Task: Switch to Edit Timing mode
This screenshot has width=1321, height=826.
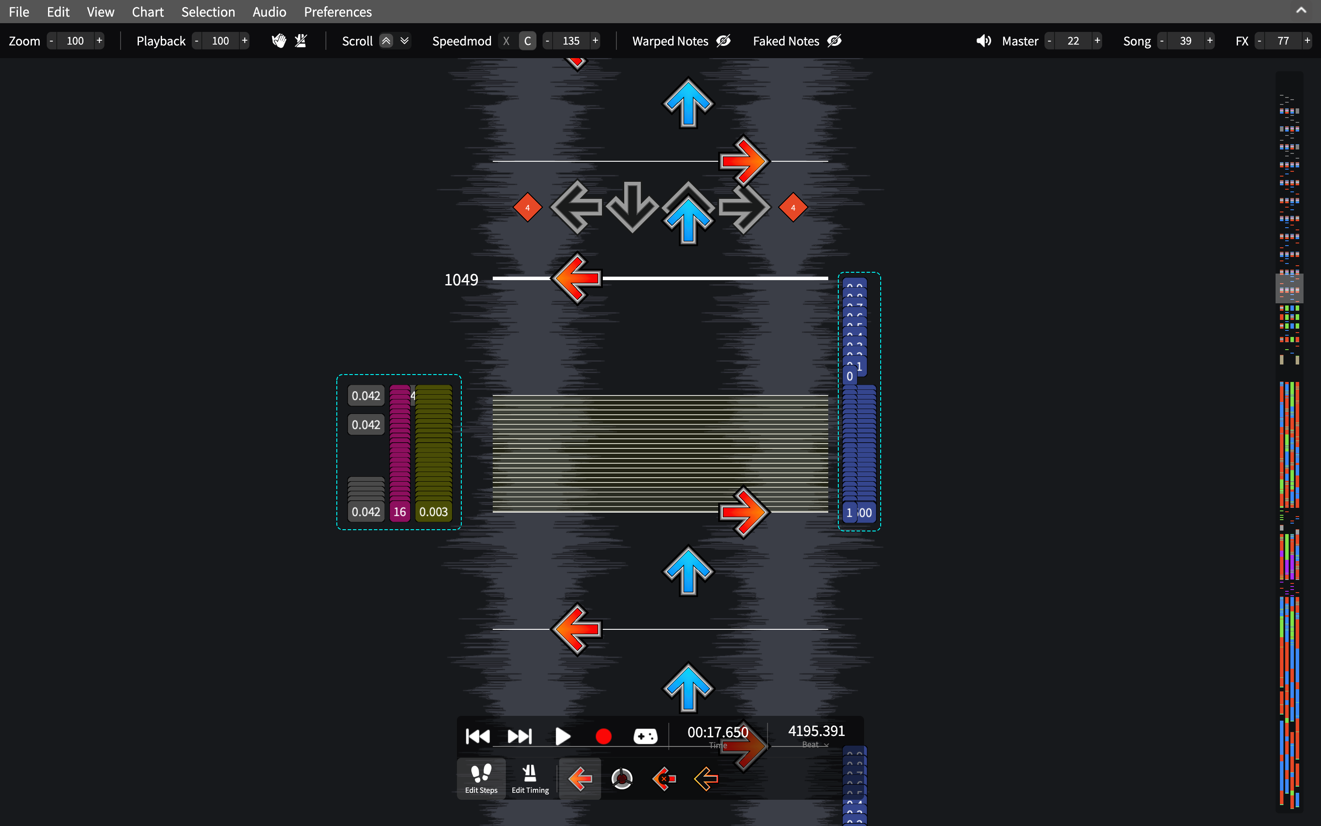Action: [530, 779]
